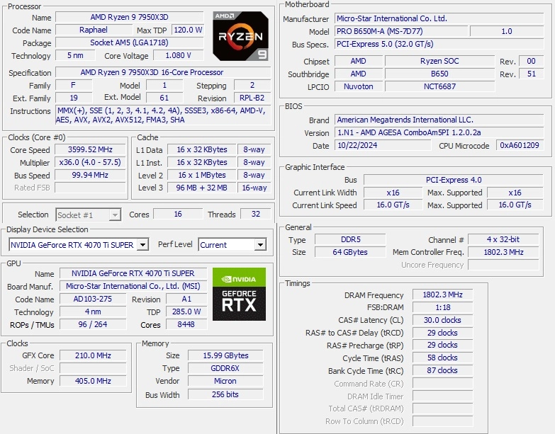Click the GPU Cores value 8448
This screenshot has width=555, height=434.
coord(186,324)
